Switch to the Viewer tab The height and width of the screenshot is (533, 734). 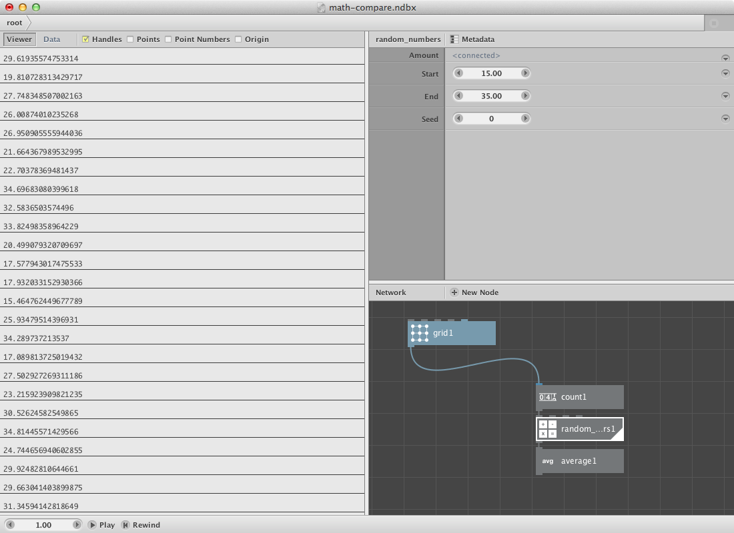19,39
